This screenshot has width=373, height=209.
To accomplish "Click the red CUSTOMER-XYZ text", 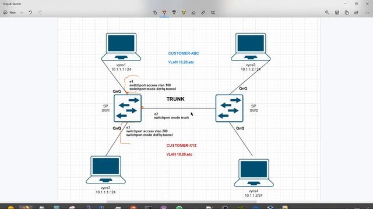I will tap(181, 146).
